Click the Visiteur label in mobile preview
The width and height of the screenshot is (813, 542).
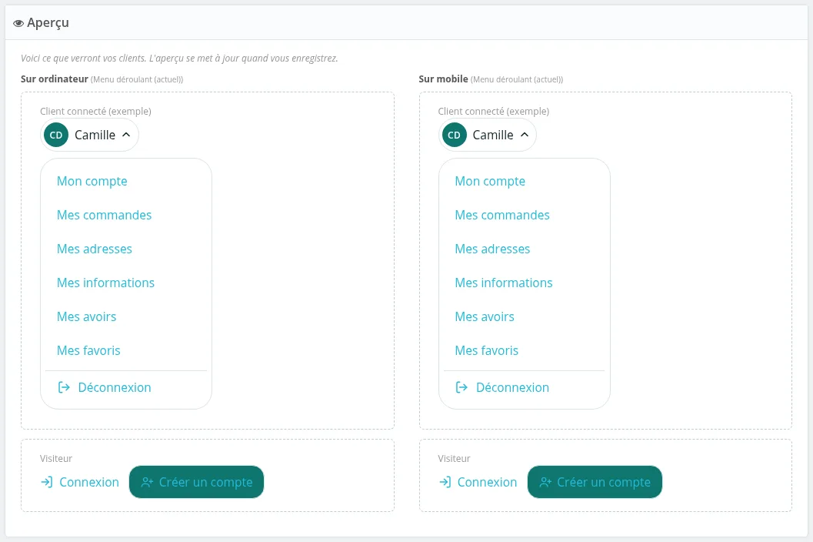[455, 458]
